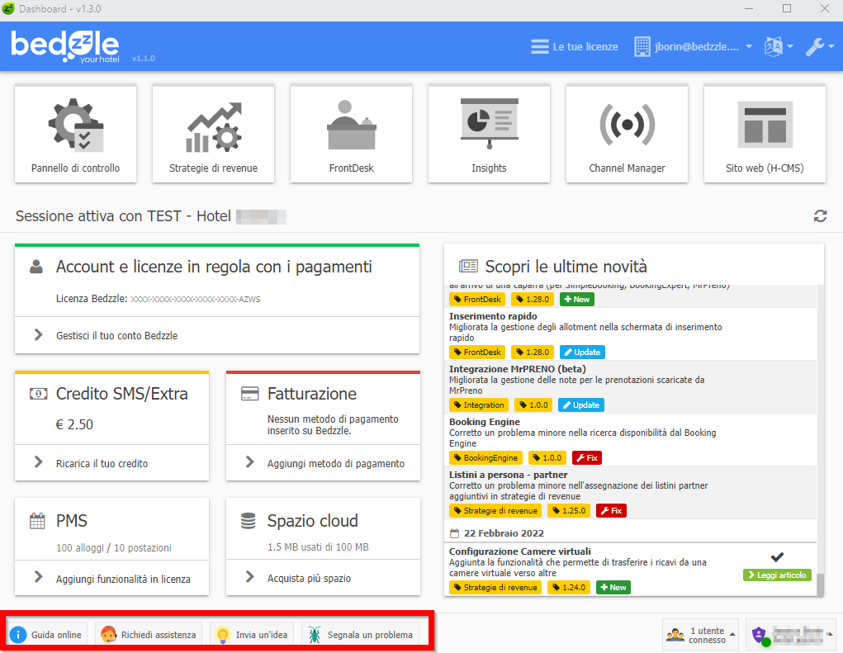The width and height of the screenshot is (843, 653).
Task: Click the Listini a persona - partner title
Action: tap(508, 475)
